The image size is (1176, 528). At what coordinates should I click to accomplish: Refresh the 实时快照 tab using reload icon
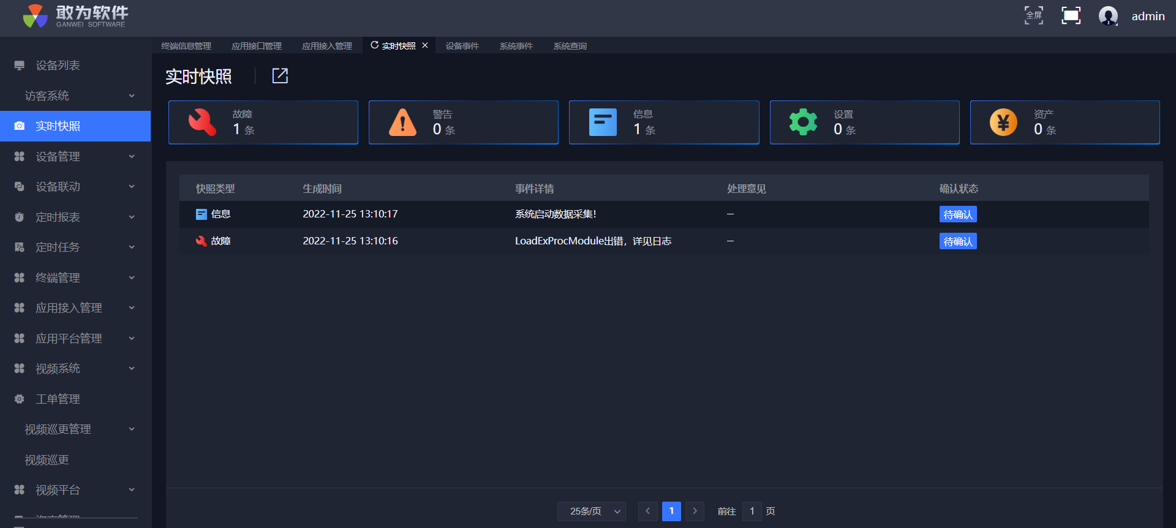click(374, 45)
